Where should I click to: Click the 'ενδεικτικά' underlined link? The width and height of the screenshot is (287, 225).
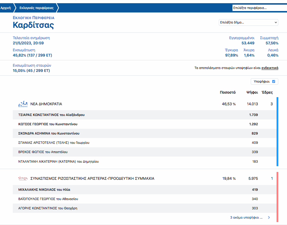[270, 68]
